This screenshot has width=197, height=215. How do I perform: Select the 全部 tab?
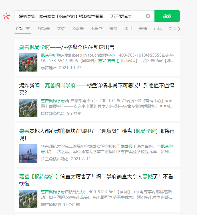(19, 29)
